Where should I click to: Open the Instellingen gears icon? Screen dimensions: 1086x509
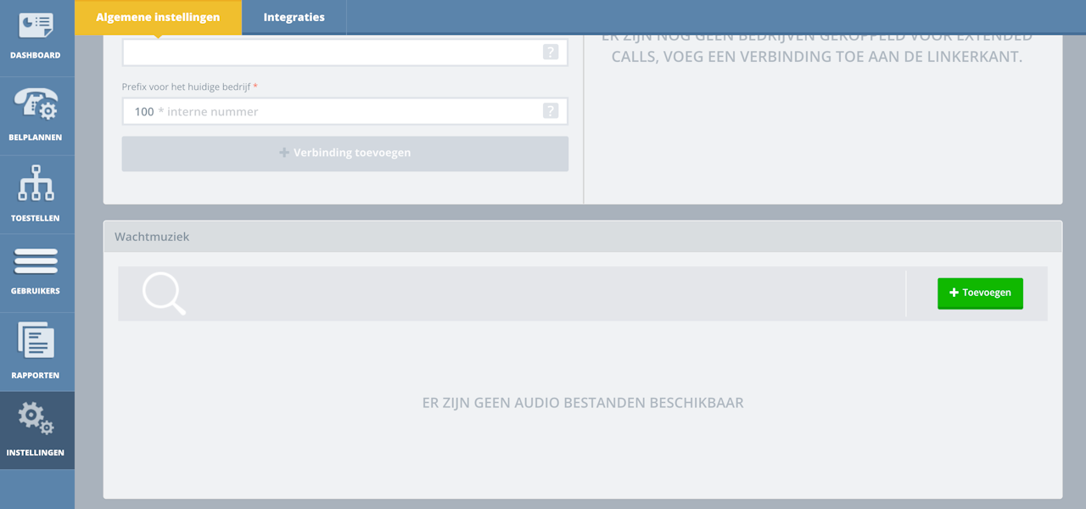36,418
